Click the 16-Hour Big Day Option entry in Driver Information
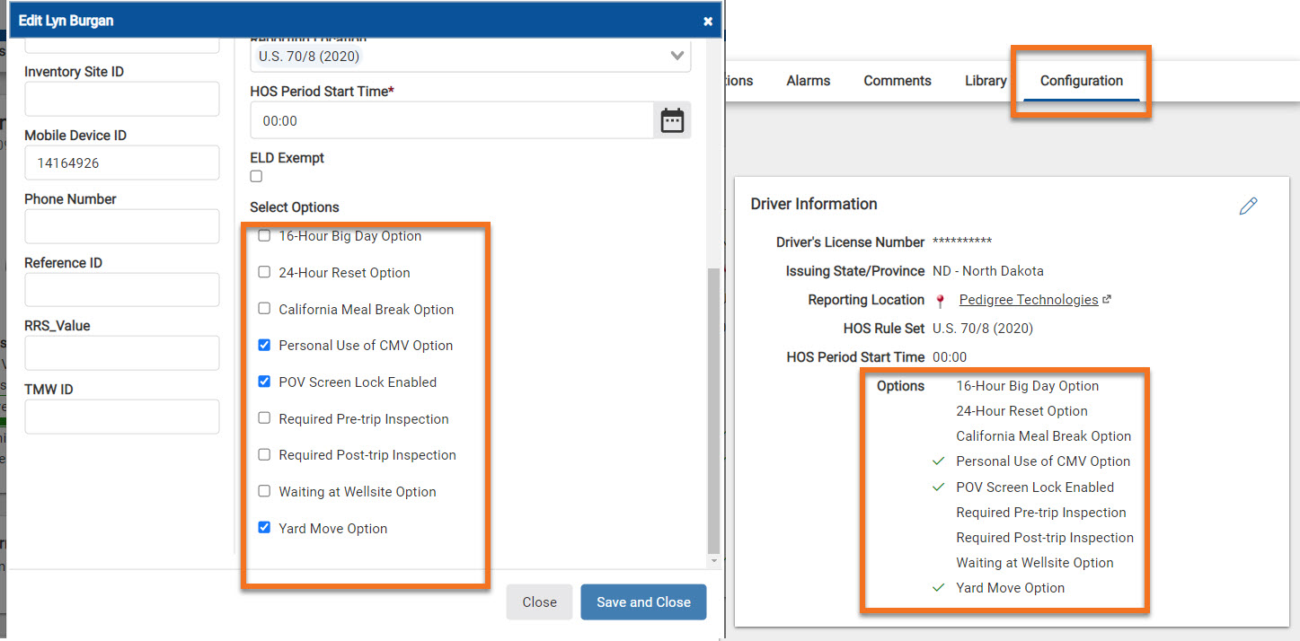Image resolution: width=1300 pixels, height=641 pixels. (1028, 386)
